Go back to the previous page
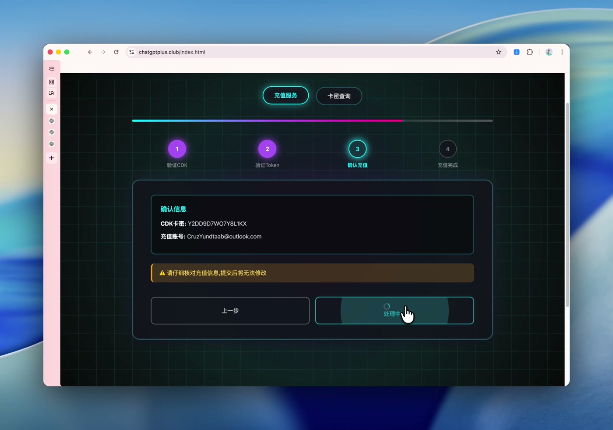This screenshot has height=430, width=613. [x=90, y=52]
